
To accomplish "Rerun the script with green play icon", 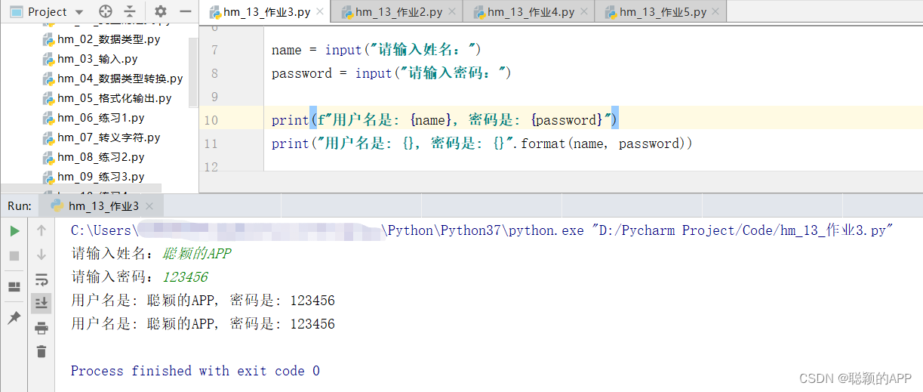I will click(x=14, y=231).
